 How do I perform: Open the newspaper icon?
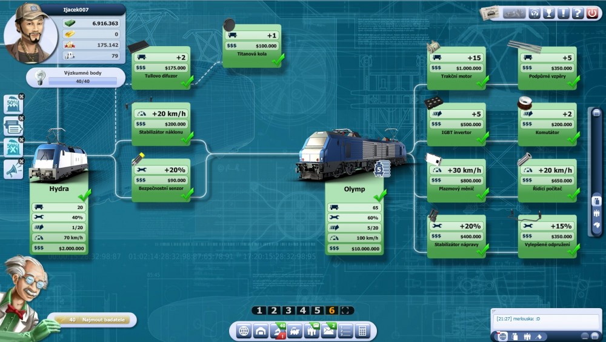[490, 13]
